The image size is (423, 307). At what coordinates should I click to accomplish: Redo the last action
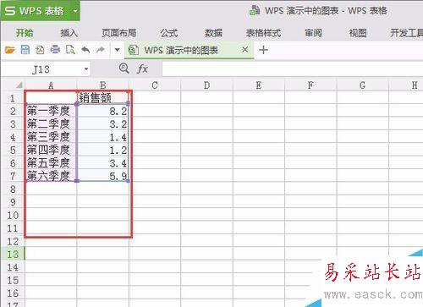pos(101,50)
